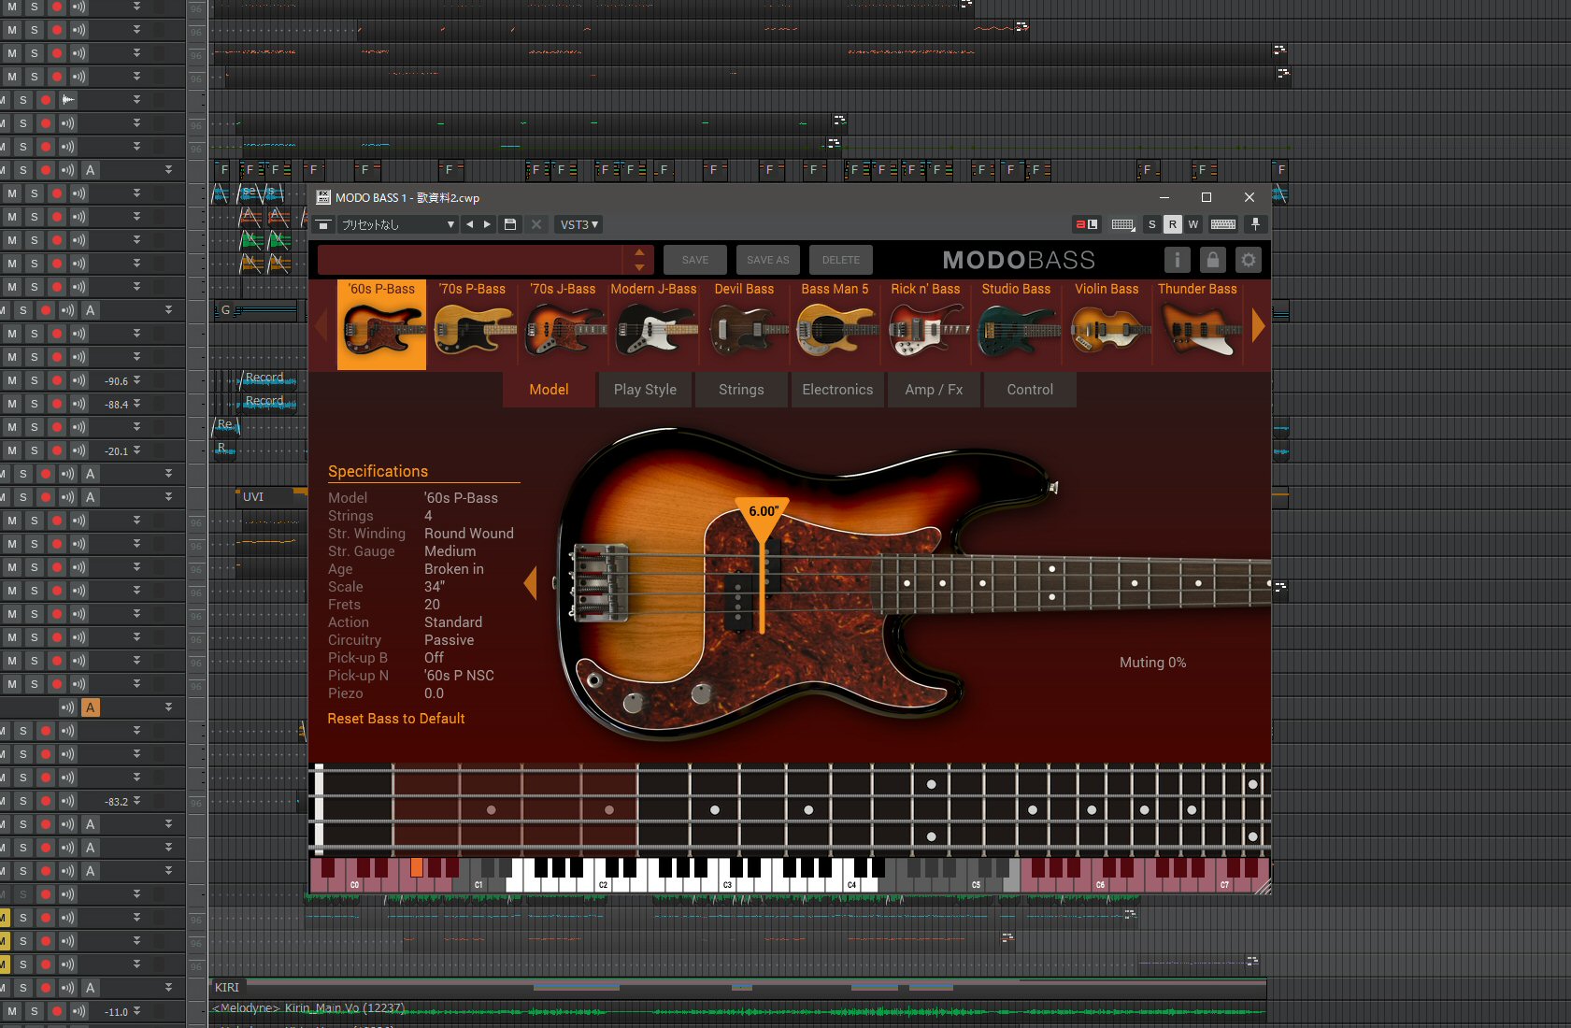The image size is (1571, 1028).
Task: Toggle plugin Solo (S) button
Action: pyautogui.click(x=1151, y=224)
